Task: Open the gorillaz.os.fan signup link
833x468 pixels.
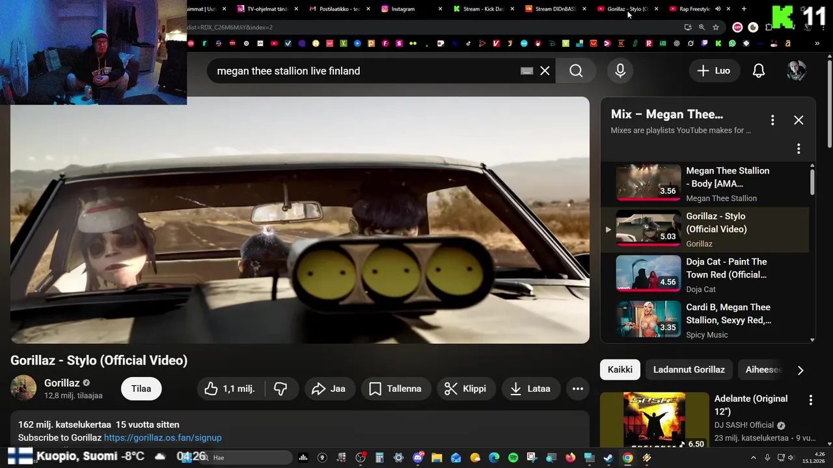Action: [x=163, y=438]
